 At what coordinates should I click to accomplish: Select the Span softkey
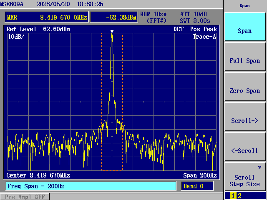(x=245, y=27)
